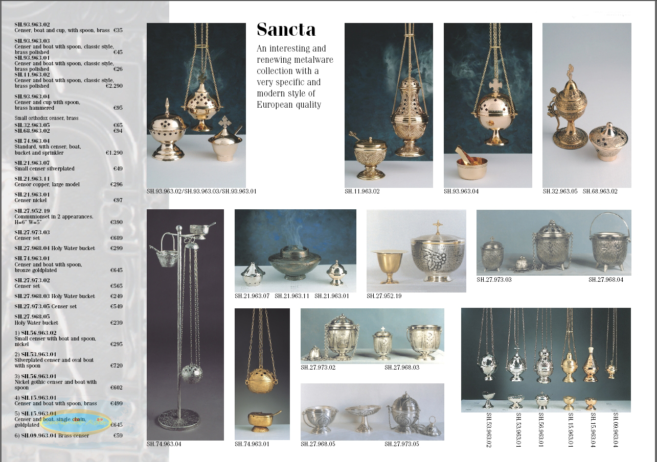Select the SH.93.963.02 item code in the price list
The height and width of the screenshot is (462, 657).
pos(32,25)
